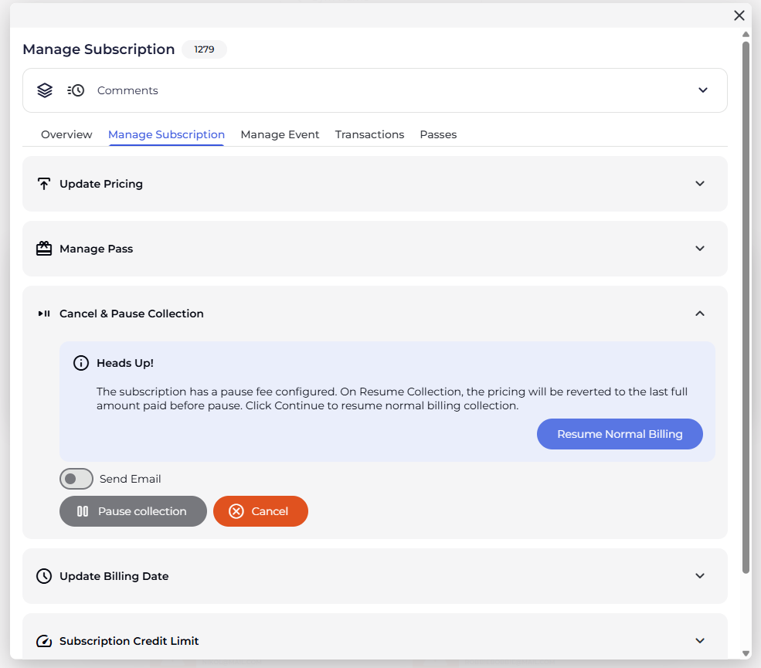Switch to the Overview tab
761x668 pixels.
click(66, 134)
